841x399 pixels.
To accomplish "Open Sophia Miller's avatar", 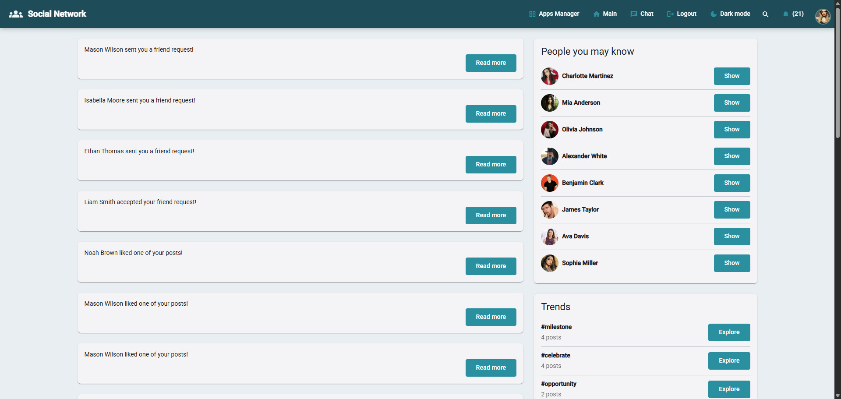I will coord(550,263).
